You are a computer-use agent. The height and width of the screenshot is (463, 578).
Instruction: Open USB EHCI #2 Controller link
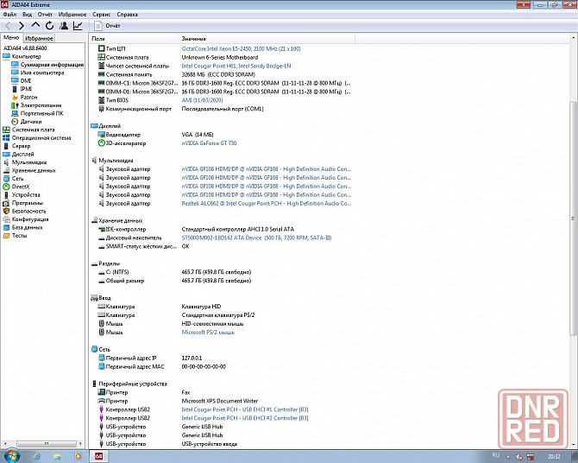(245, 418)
